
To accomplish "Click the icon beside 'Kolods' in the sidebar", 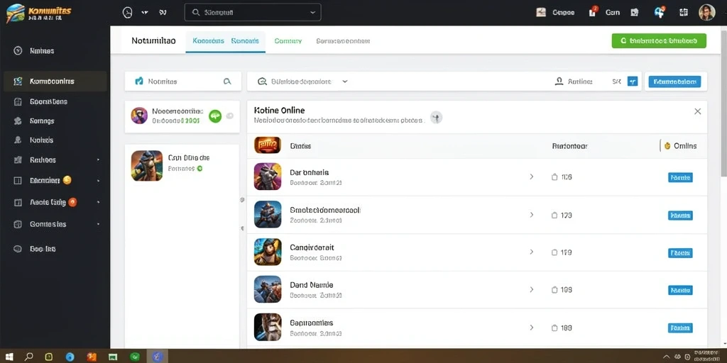I will (x=18, y=140).
